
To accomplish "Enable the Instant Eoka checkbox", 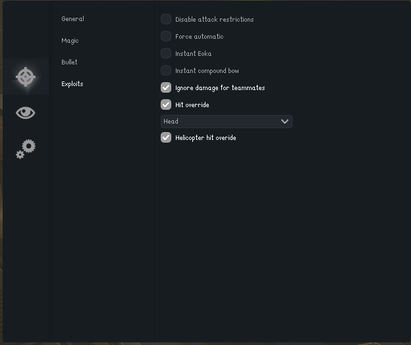I will [x=166, y=54].
